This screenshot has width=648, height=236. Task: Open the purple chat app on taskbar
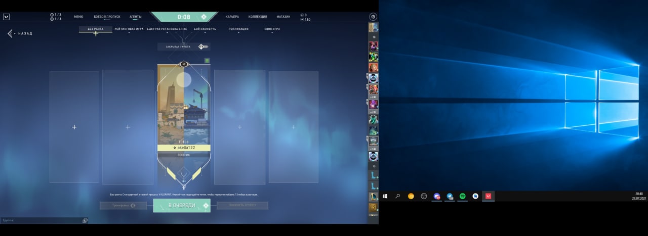437,196
